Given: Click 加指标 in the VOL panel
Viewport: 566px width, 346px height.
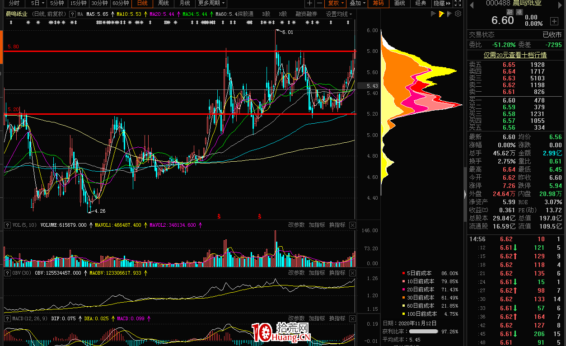Looking at the screenshot, I should 317,225.
